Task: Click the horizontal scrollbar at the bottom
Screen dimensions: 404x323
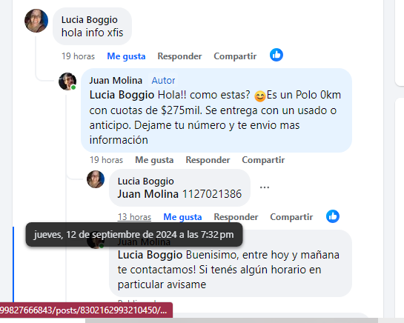Action: (231, 321)
